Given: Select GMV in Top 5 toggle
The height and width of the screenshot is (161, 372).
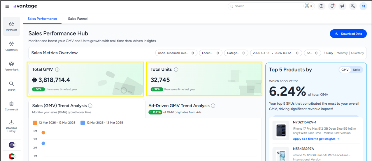Looking at the screenshot, I should pos(345,70).
